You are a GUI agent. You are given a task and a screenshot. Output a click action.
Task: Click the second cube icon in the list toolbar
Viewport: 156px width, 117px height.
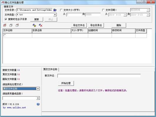tap(11, 25)
